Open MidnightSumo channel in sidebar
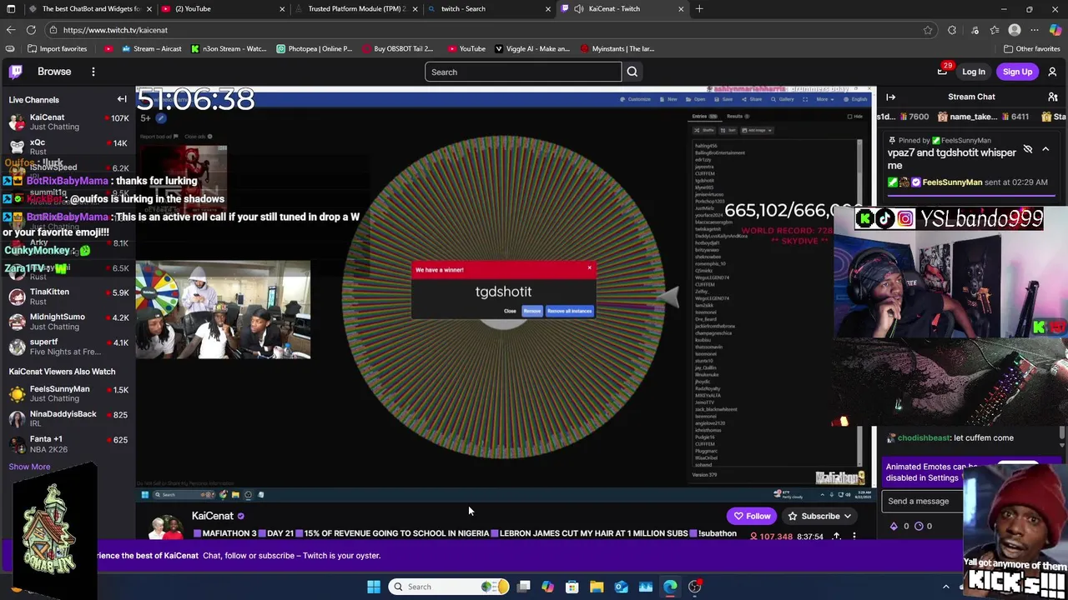 point(68,322)
